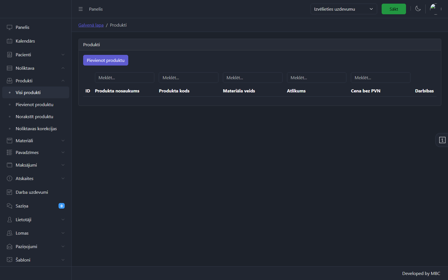Click the Materiāli box icon
This screenshot has width=448, height=280.
click(x=10, y=141)
